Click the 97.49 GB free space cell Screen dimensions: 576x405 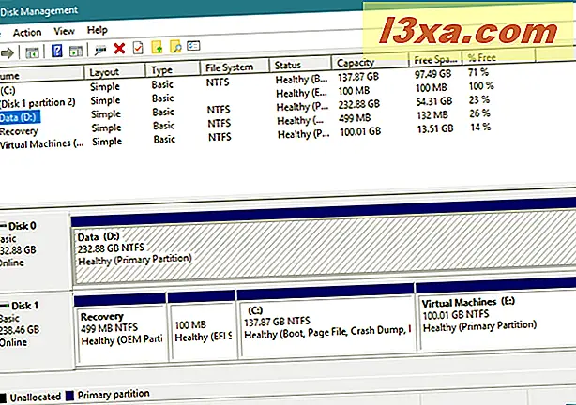pyautogui.click(x=432, y=74)
